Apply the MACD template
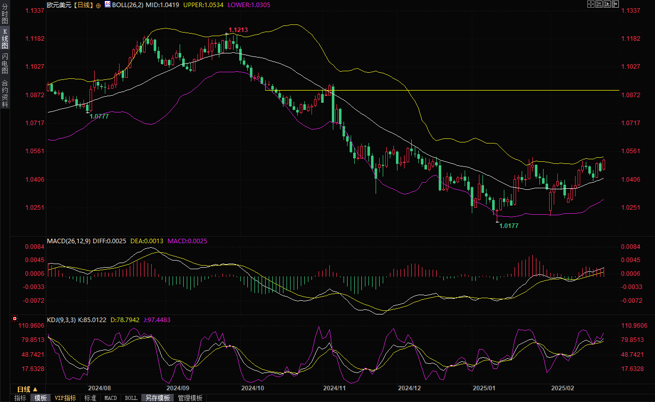The height and width of the screenshot is (402, 655). point(110,398)
